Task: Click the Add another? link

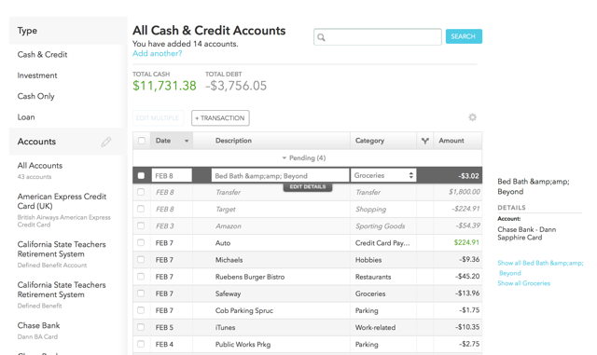Action: pyautogui.click(x=158, y=54)
